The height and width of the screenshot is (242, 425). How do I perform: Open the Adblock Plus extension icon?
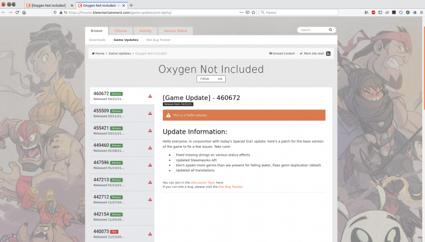tap(373, 13)
